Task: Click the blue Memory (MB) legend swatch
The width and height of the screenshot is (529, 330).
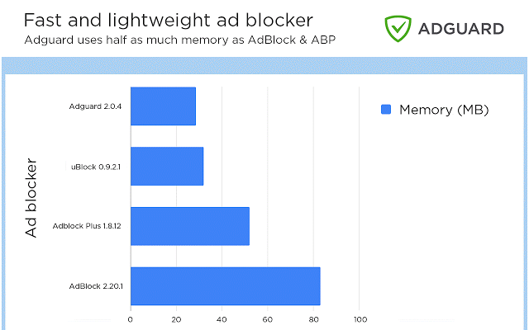Action: (x=386, y=110)
